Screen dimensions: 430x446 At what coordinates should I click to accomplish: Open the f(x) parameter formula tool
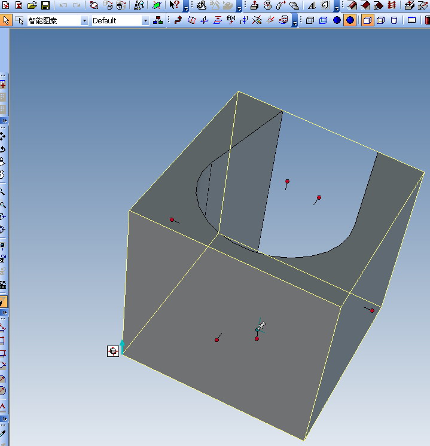click(231, 20)
